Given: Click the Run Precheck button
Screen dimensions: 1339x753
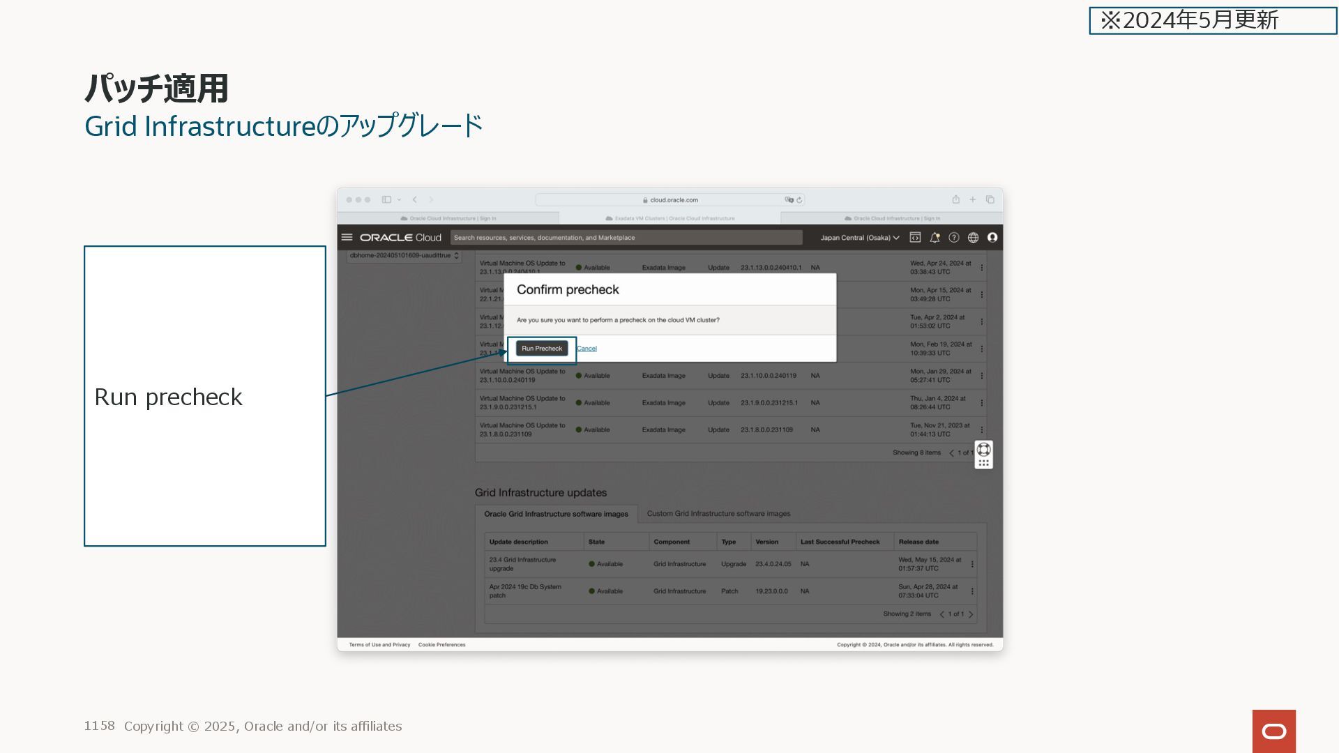Looking at the screenshot, I should tap(542, 349).
